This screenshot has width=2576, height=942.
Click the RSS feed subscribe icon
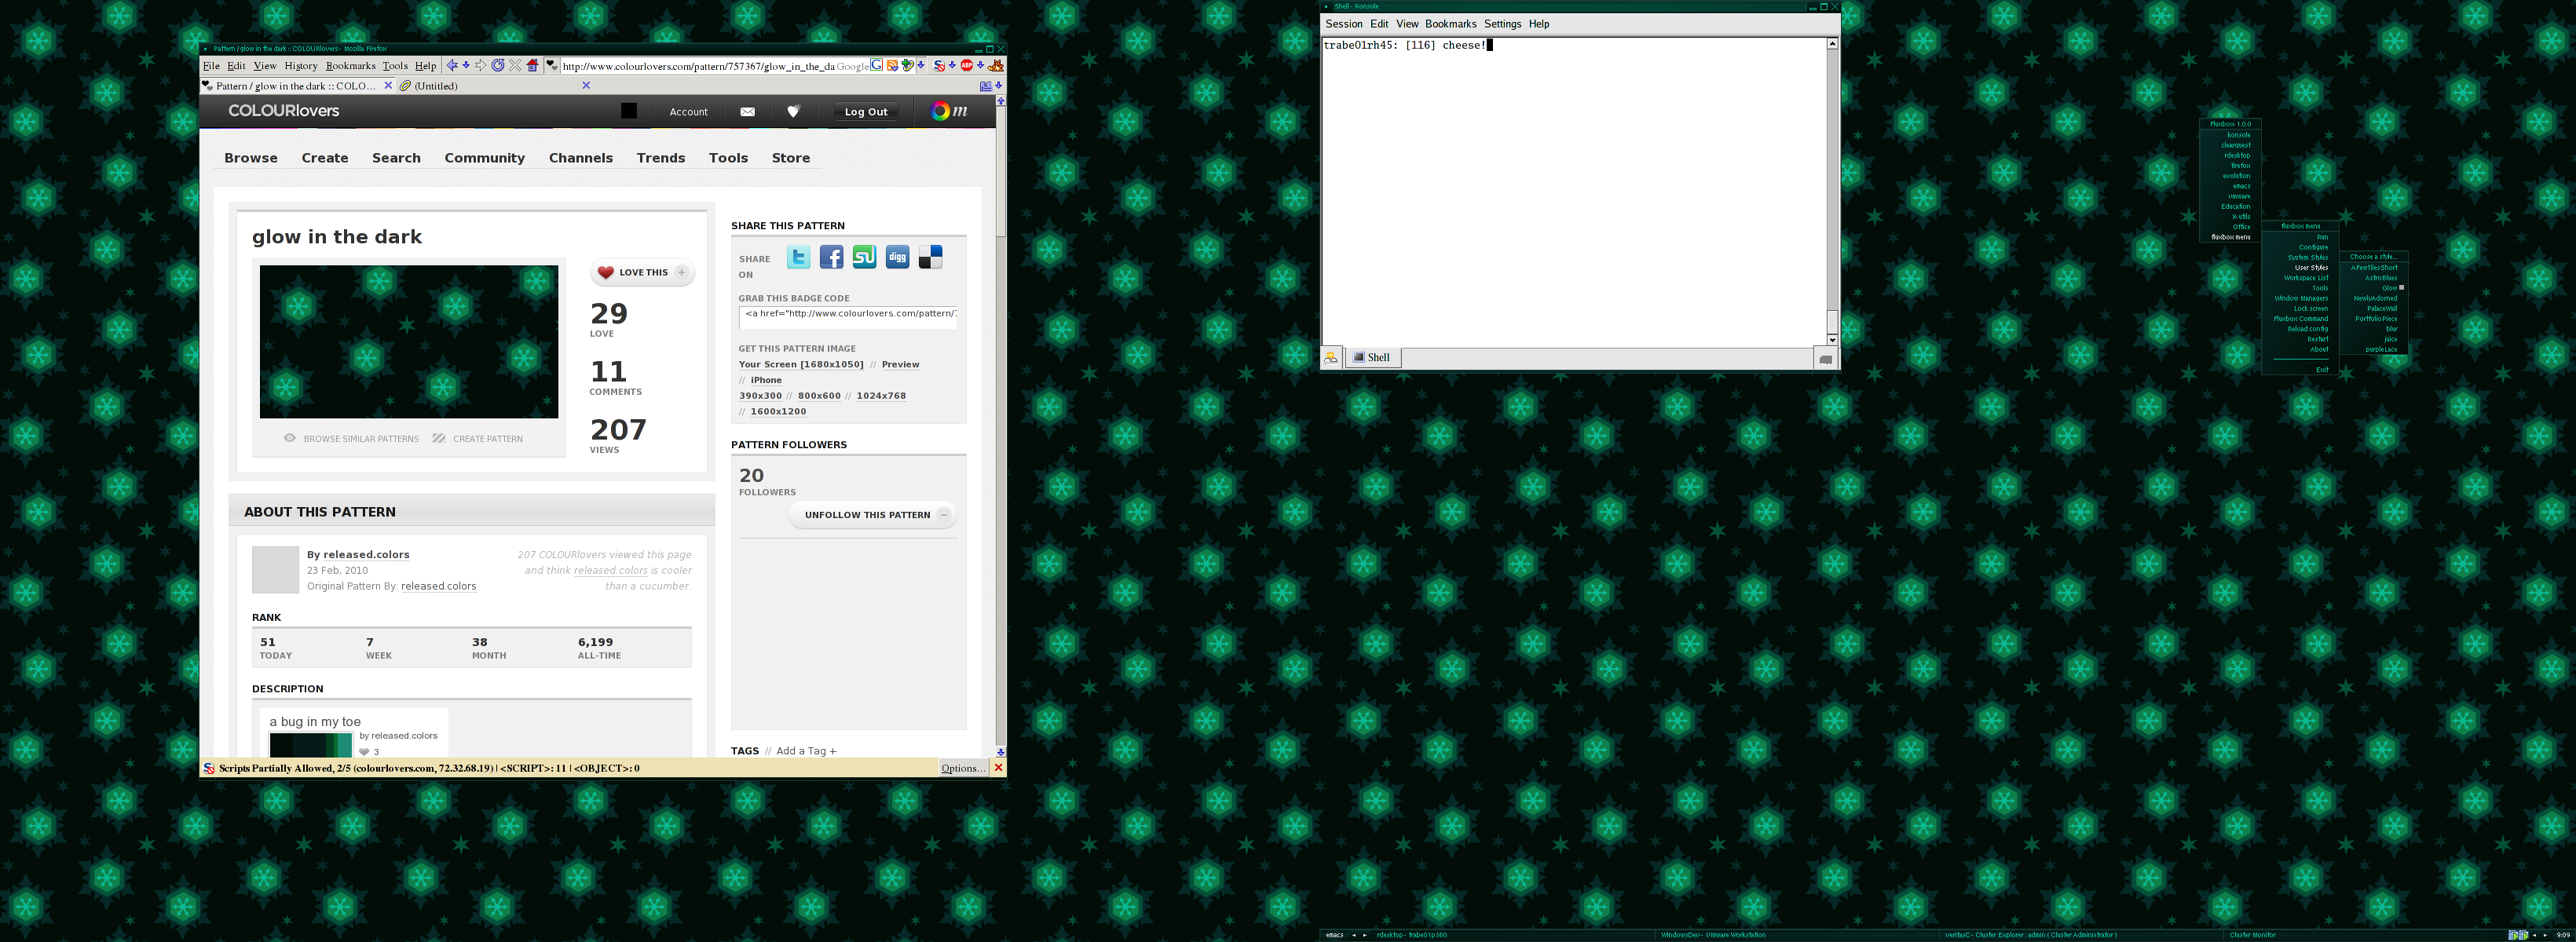click(x=892, y=66)
